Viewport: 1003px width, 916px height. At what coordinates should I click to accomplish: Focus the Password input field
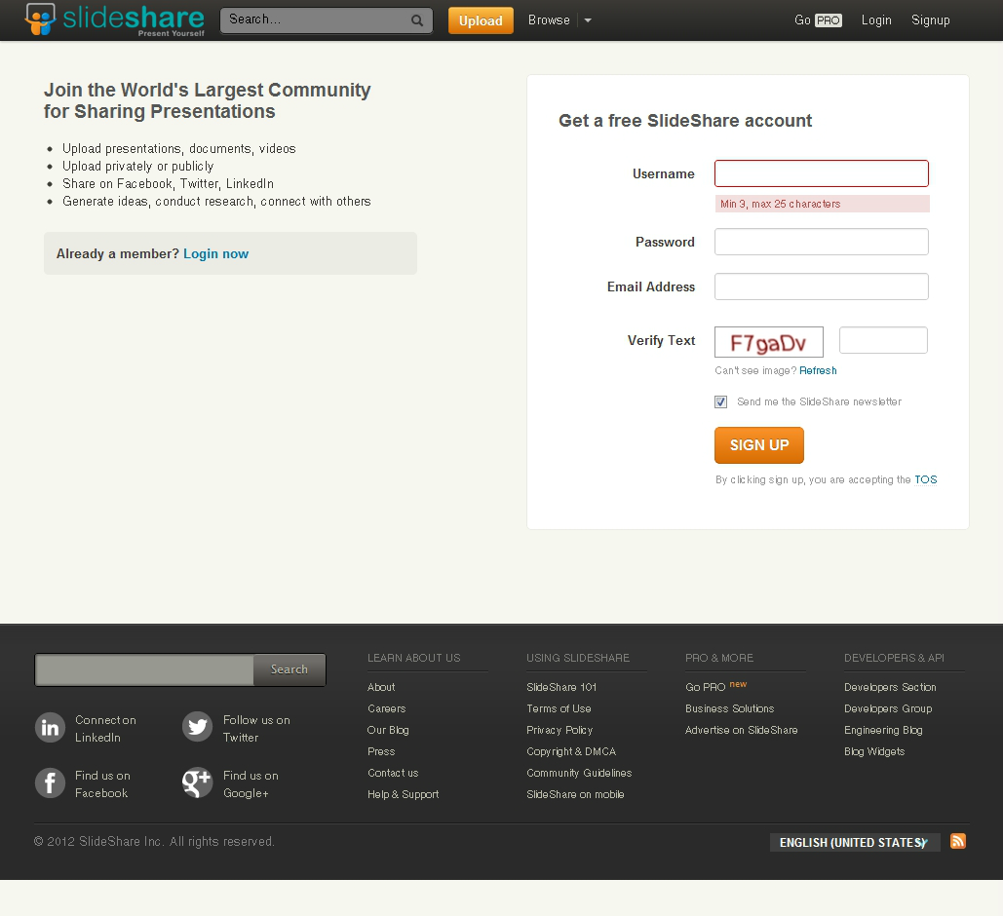click(822, 242)
